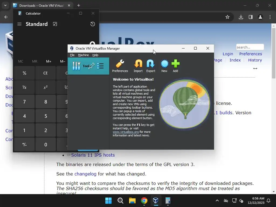Viewport: 276px width, 207px height.
Task: Click calculator digit 5 key
Action: click(46, 116)
